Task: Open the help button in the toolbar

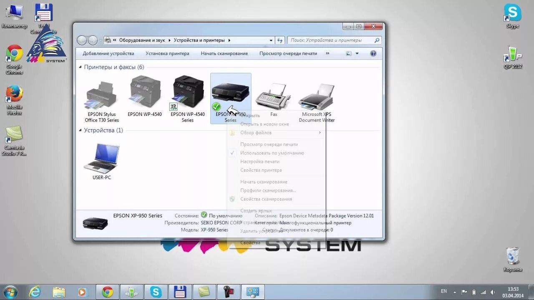Action: 373,53
